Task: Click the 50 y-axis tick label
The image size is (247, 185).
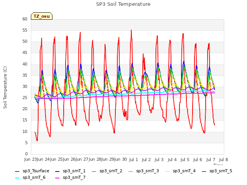Action: pos(25,42)
